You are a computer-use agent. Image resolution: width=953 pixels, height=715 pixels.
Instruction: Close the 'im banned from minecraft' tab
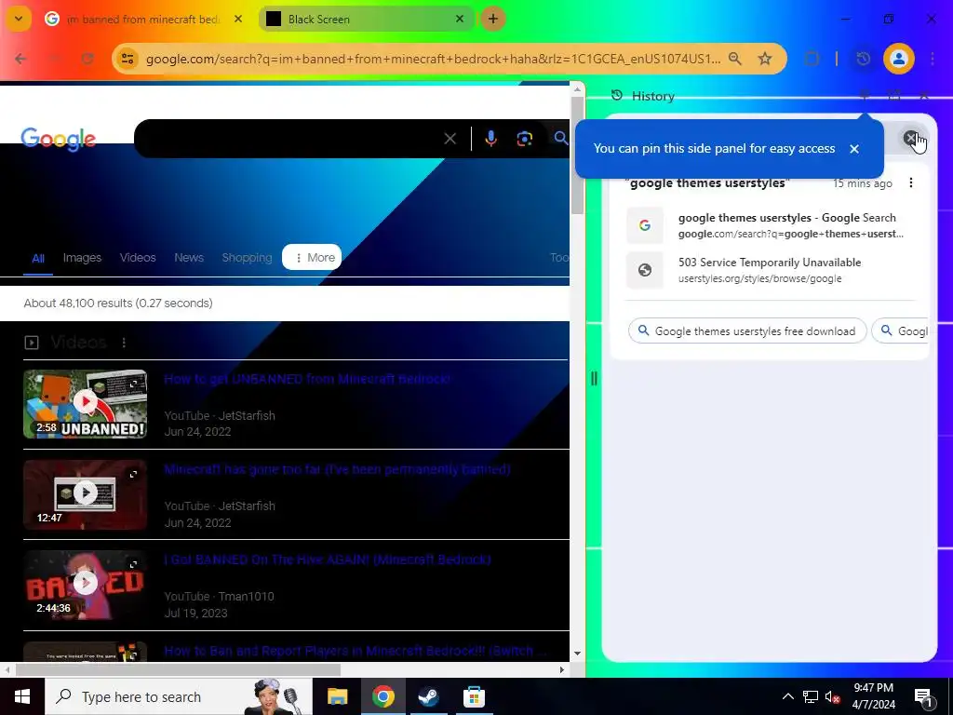[238, 19]
